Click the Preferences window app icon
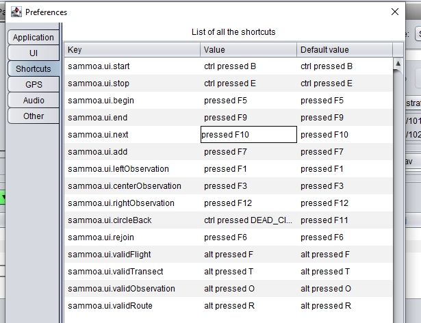This screenshot has height=323, width=421. pyautogui.click(x=16, y=12)
